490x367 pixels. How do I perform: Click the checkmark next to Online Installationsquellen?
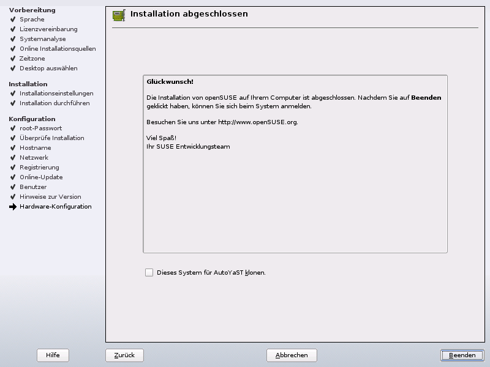click(x=13, y=49)
